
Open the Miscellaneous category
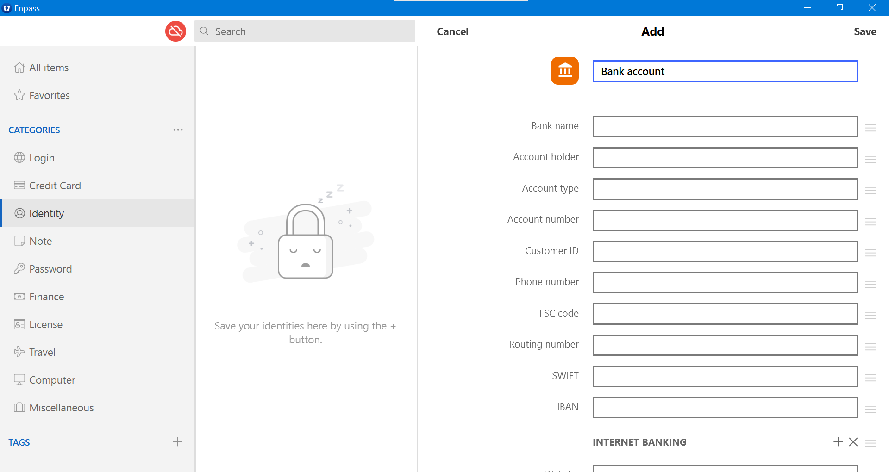[x=61, y=407]
